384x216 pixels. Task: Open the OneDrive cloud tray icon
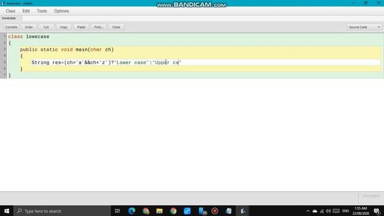click(315, 211)
